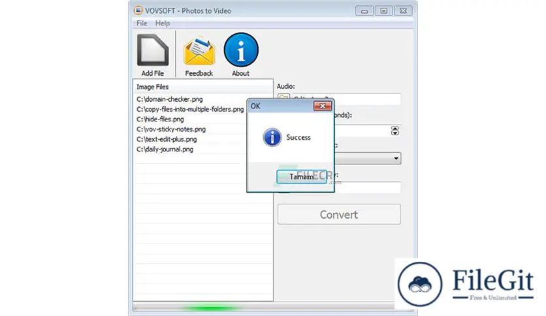Viewport: 546px width, 316px height.
Task: Click the output path field above Convert
Action: tap(367, 187)
